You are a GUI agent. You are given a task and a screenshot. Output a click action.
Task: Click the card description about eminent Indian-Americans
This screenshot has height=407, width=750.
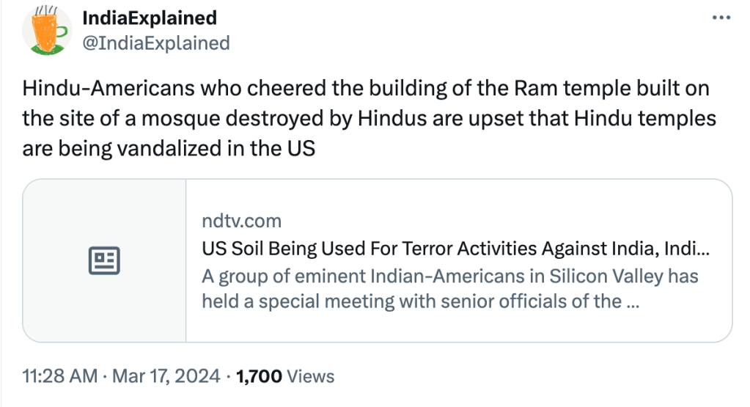449,288
